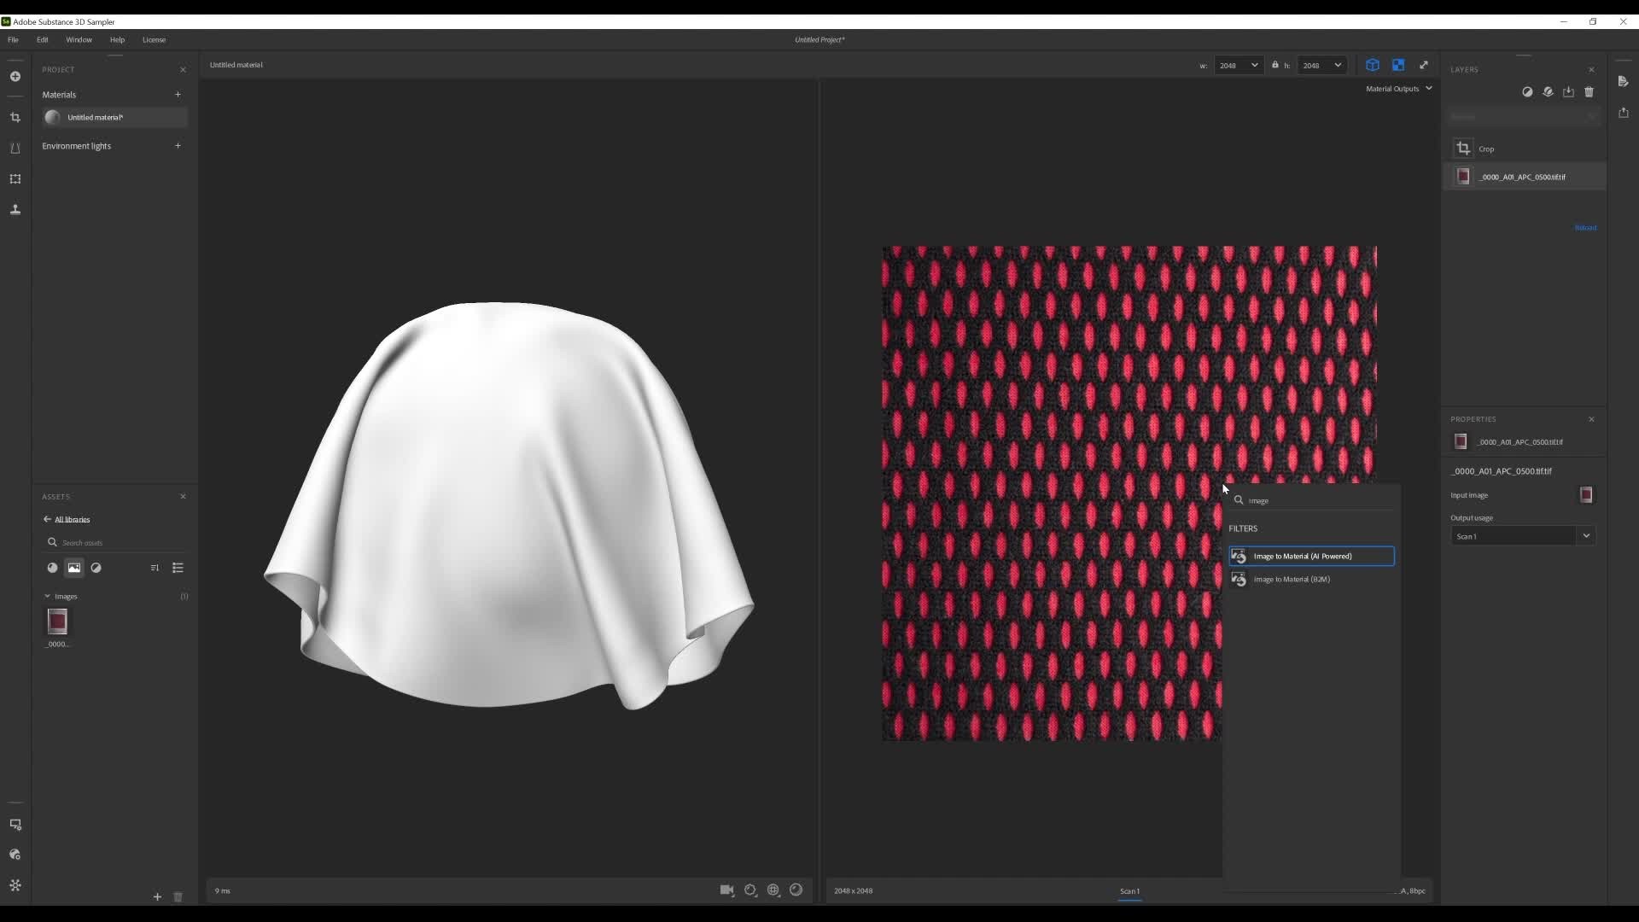1639x922 pixels.
Task: Click the import layer icon in Layers
Action: pyautogui.click(x=1568, y=92)
